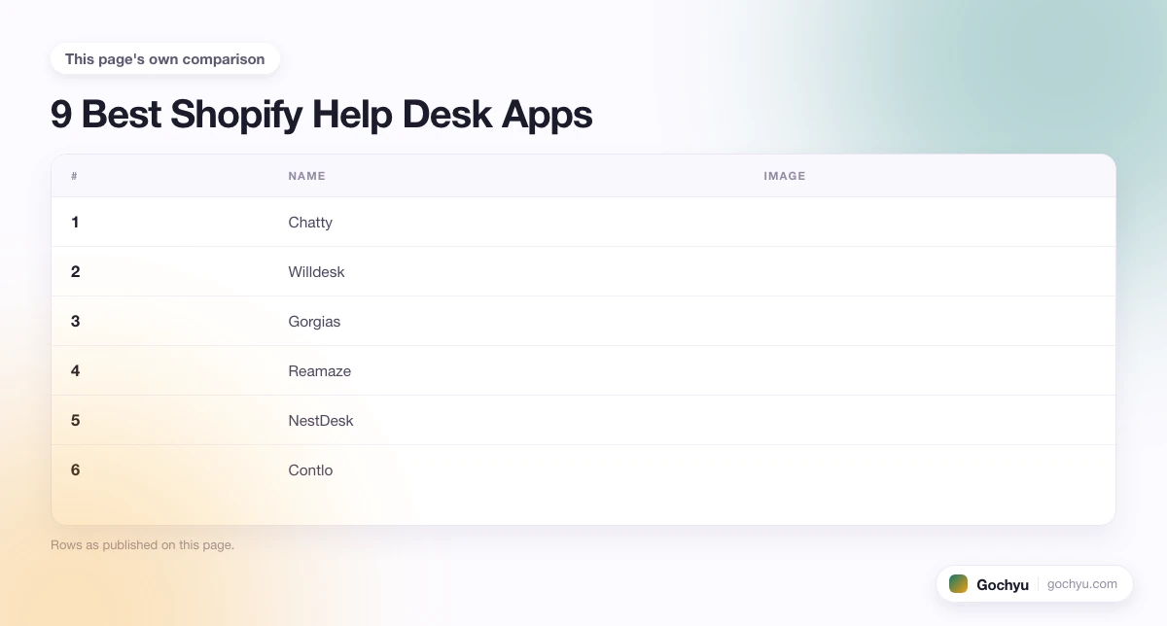Click the "Rows as published on this page." note
Image resolution: width=1167 pixels, height=626 pixels.
142,545
